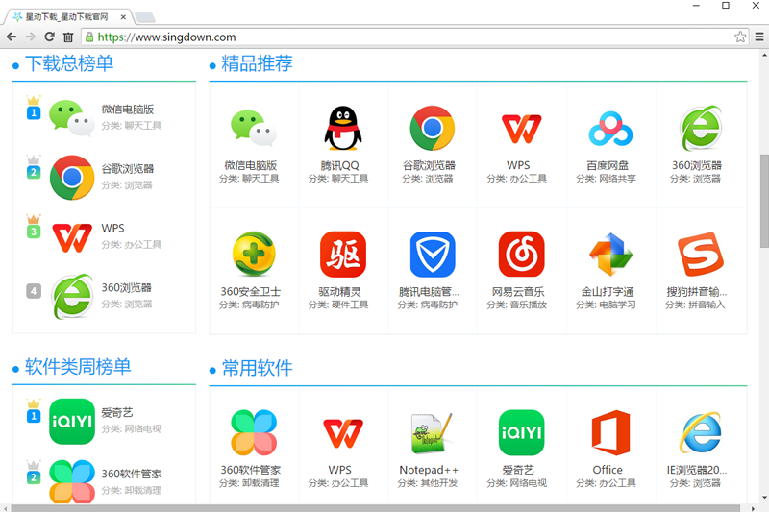769x512 pixels.
Task: Select the Microsoft Office icon
Action: pos(608,433)
